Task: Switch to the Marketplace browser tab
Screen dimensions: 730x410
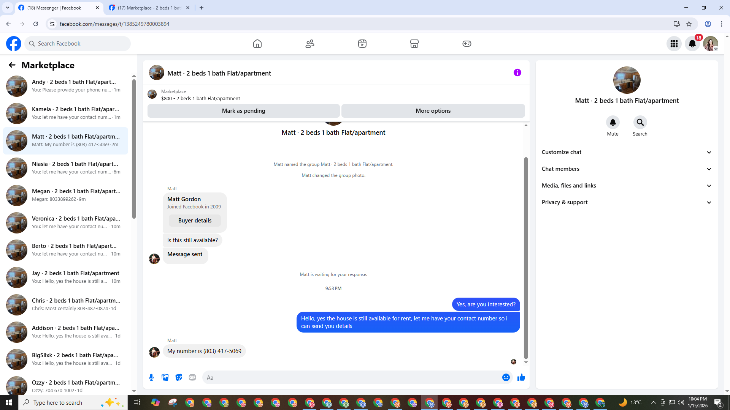Action: pyautogui.click(x=149, y=8)
